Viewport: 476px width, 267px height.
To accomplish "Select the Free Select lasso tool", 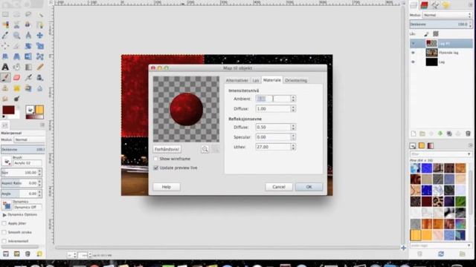I will (28, 14).
